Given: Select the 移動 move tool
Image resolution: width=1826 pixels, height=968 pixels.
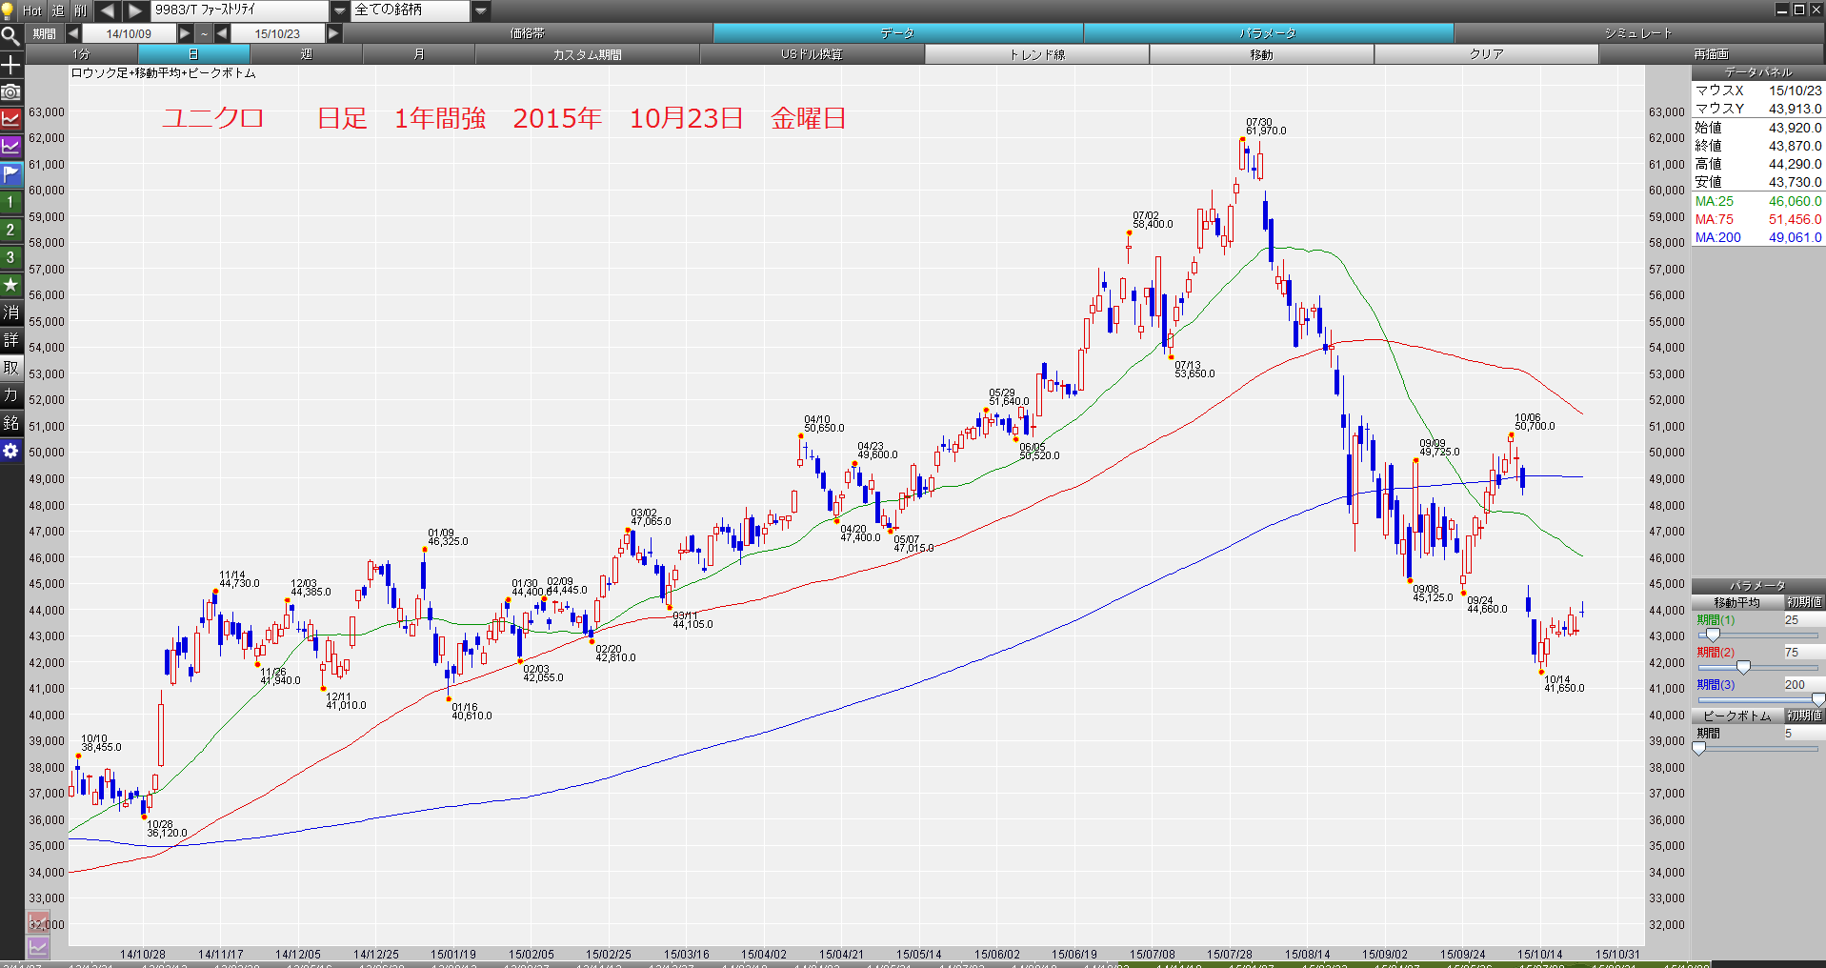Looking at the screenshot, I should [x=1261, y=54].
